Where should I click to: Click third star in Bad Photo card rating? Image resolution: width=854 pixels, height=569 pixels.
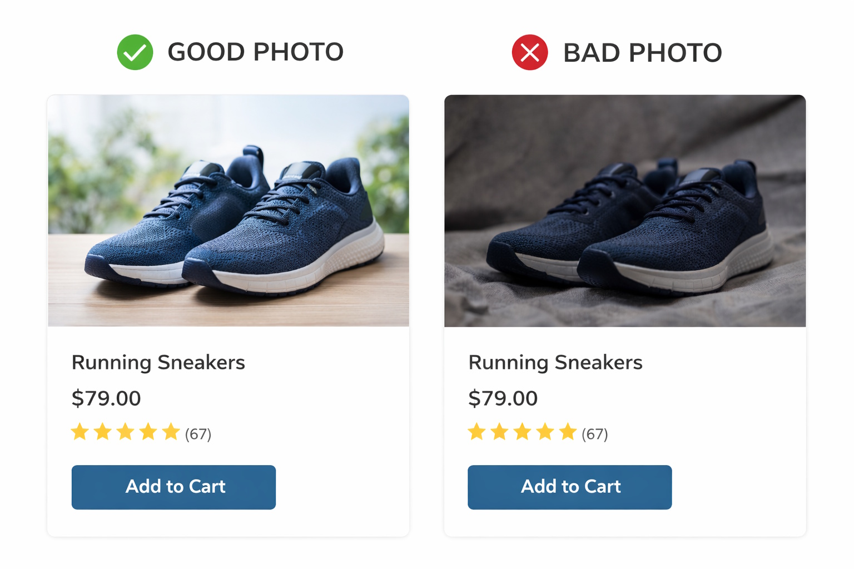523,432
